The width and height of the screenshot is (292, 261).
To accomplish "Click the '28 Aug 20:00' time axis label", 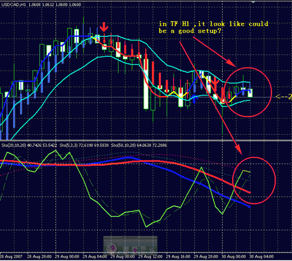I will 39,256.
